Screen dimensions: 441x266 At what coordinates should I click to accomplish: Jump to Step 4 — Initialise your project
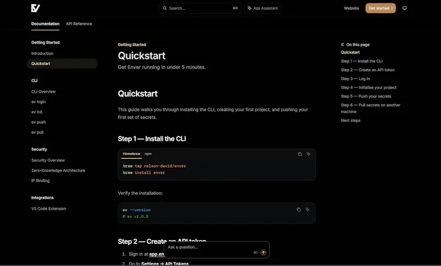tap(368, 87)
